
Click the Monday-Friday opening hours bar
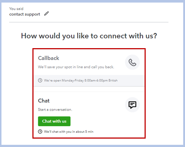89,81
